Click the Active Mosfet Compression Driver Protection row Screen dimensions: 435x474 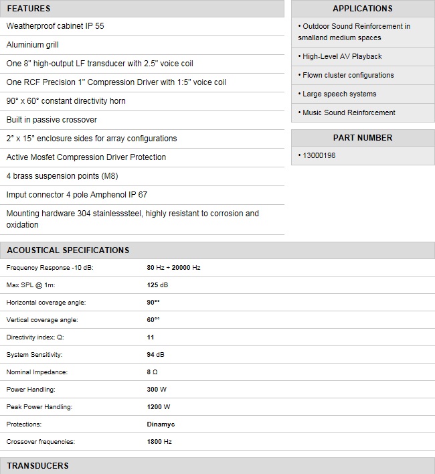[86, 157]
